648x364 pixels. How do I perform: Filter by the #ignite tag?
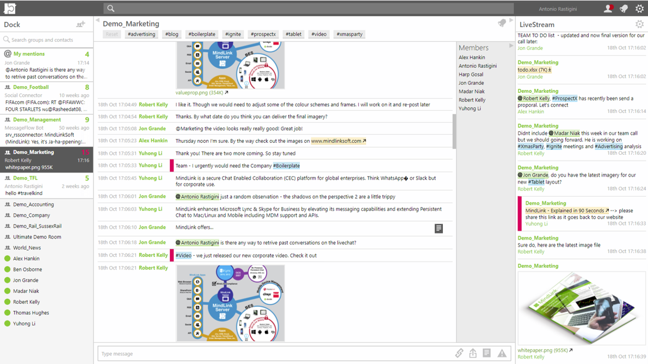233,34
